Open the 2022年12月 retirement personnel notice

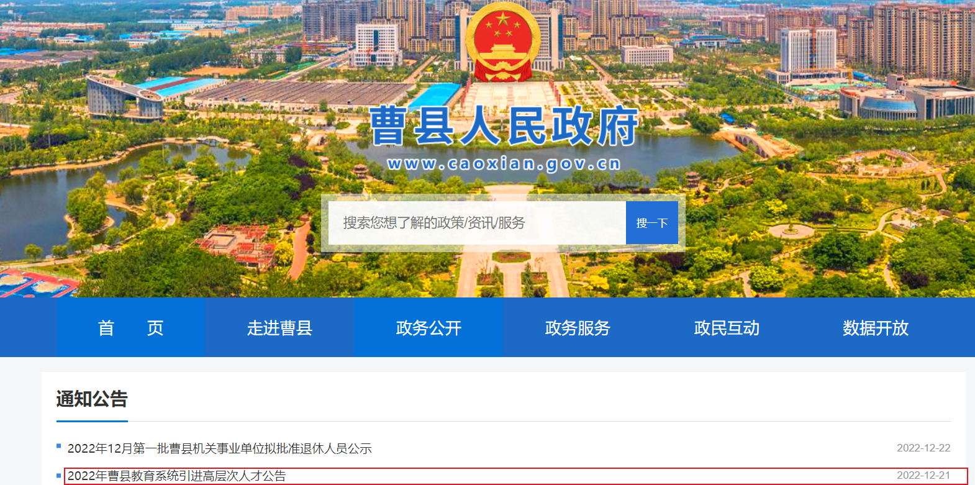coord(219,448)
